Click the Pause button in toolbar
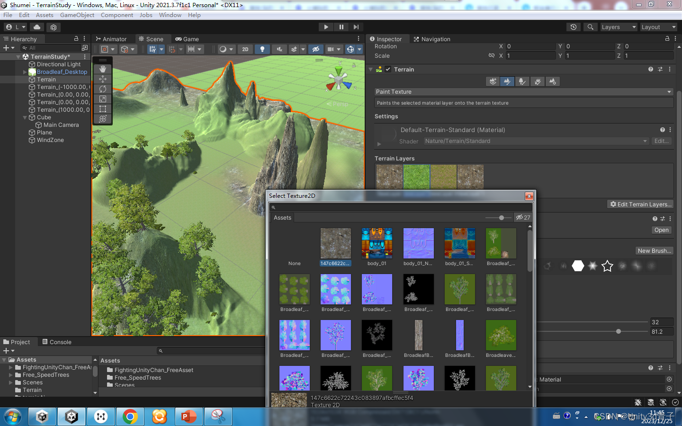This screenshot has height=426, width=682. click(x=341, y=27)
